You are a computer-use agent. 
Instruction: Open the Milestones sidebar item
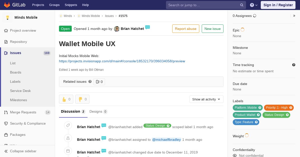click(x=18, y=100)
